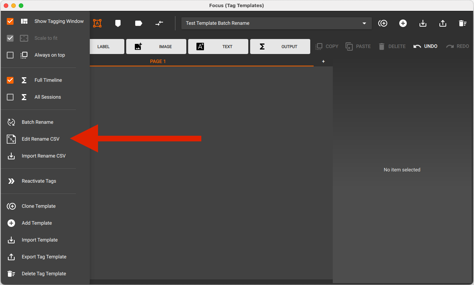Click the REDO button
This screenshot has width=474, height=285.
pos(457,46)
